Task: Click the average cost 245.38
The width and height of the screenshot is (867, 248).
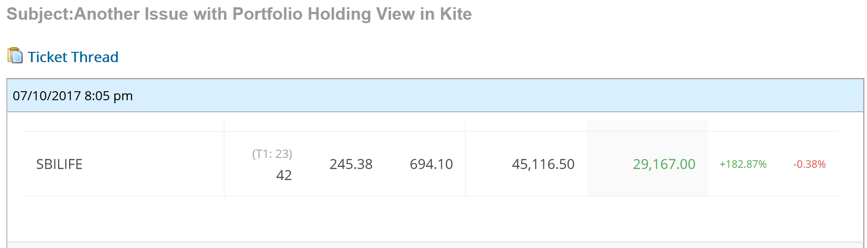Action: [351, 164]
